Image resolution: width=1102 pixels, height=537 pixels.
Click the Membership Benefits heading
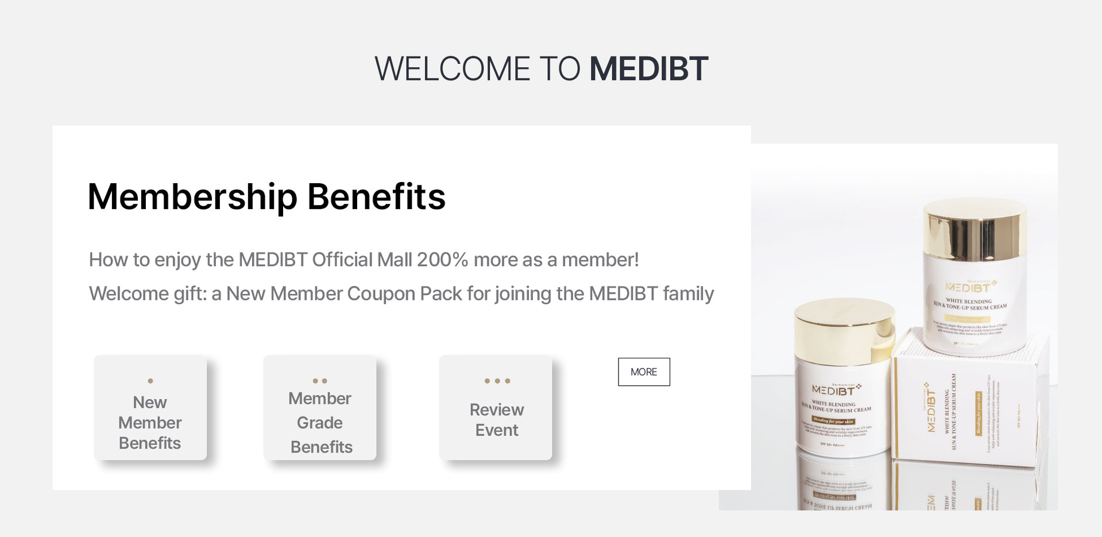(x=266, y=196)
